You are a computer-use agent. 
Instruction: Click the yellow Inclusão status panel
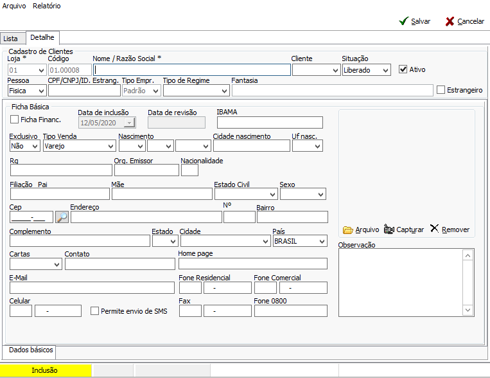tap(46, 370)
